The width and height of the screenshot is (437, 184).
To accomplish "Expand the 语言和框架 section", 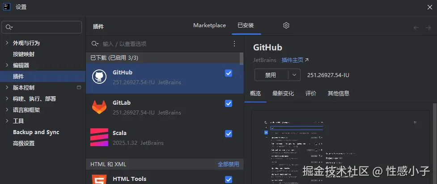I will [x=7, y=110].
